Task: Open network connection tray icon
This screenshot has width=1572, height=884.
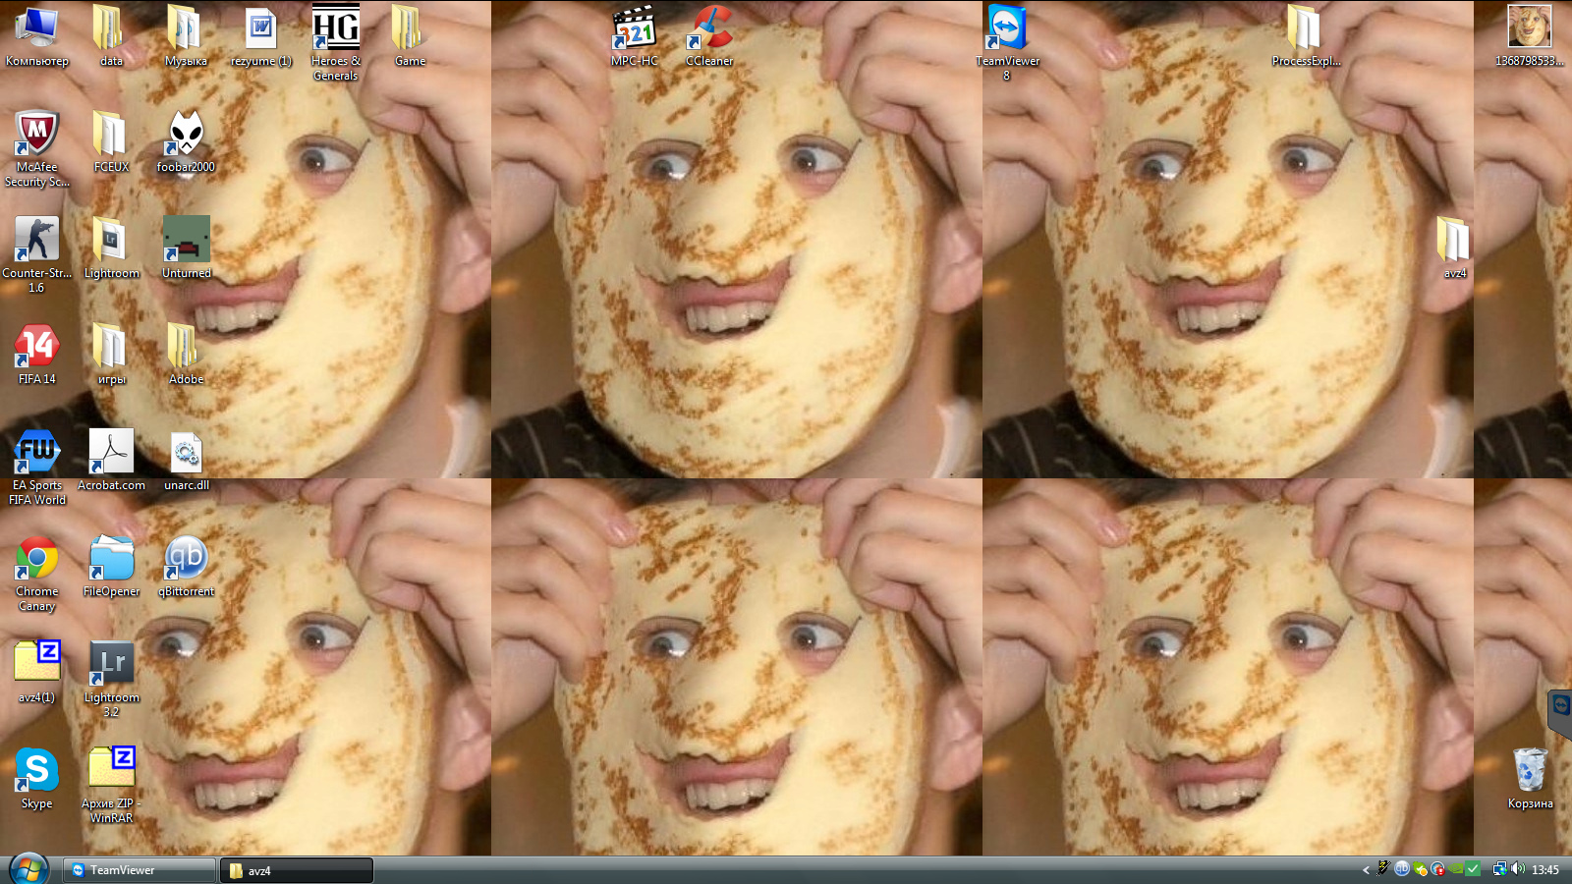Action: [x=1500, y=869]
